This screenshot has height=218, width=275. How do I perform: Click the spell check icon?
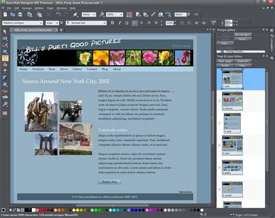(x=214, y=23)
